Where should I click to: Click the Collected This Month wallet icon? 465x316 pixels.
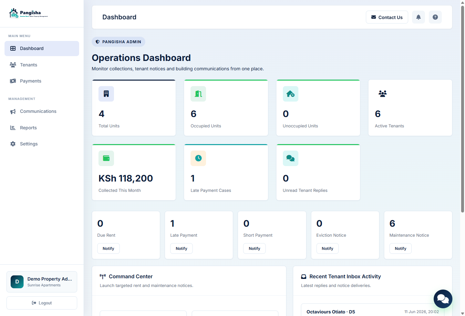[106, 158]
